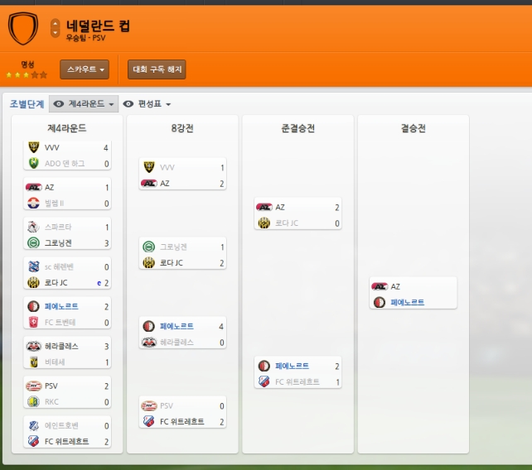Click the AZ logo in the final box
This screenshot has width=532, height=470.
(380, 286)
